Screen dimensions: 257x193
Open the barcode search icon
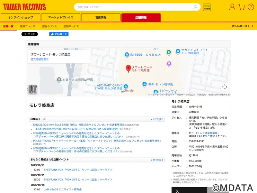click(x=207, y=7)
